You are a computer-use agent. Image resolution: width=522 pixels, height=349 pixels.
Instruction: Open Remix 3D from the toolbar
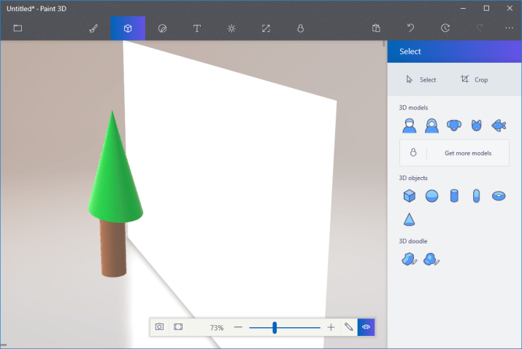(300, 28)
